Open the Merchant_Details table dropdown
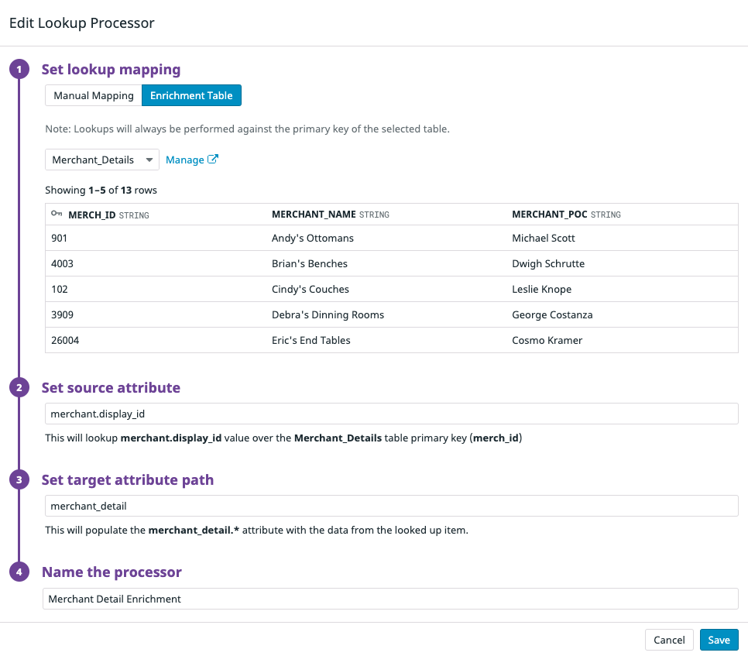 [102, 160]
